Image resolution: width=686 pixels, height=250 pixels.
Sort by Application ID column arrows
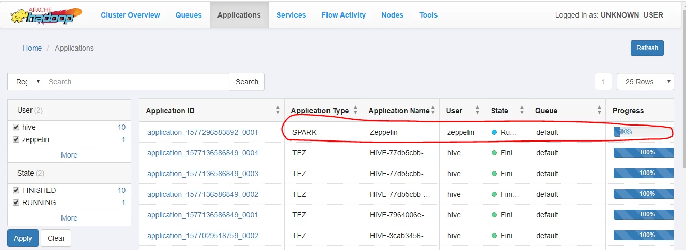pos(278,110)
